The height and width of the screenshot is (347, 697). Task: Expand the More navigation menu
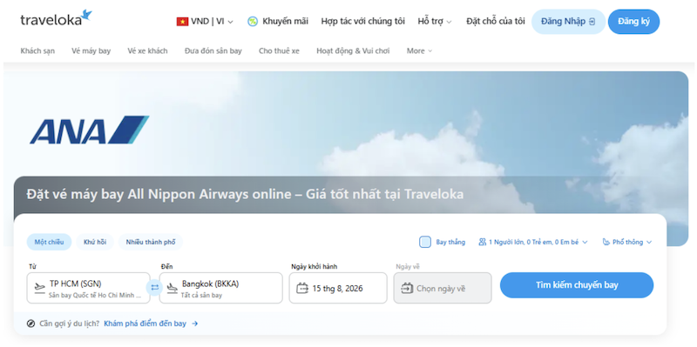point(419,51)
